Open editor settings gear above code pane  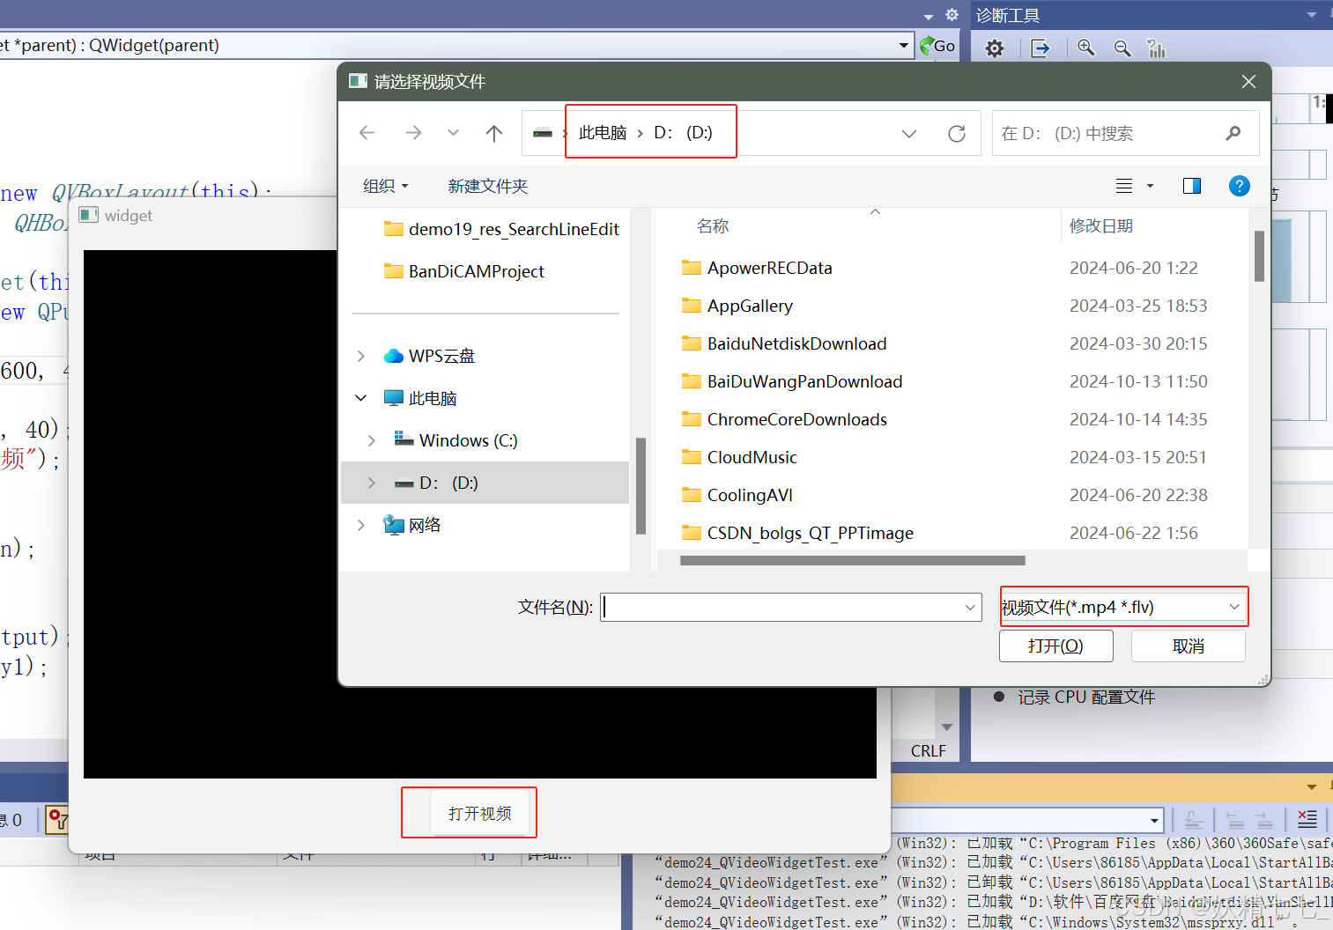[x=952, y=15]
